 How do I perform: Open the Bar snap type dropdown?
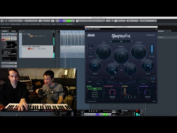click(132, 21)
